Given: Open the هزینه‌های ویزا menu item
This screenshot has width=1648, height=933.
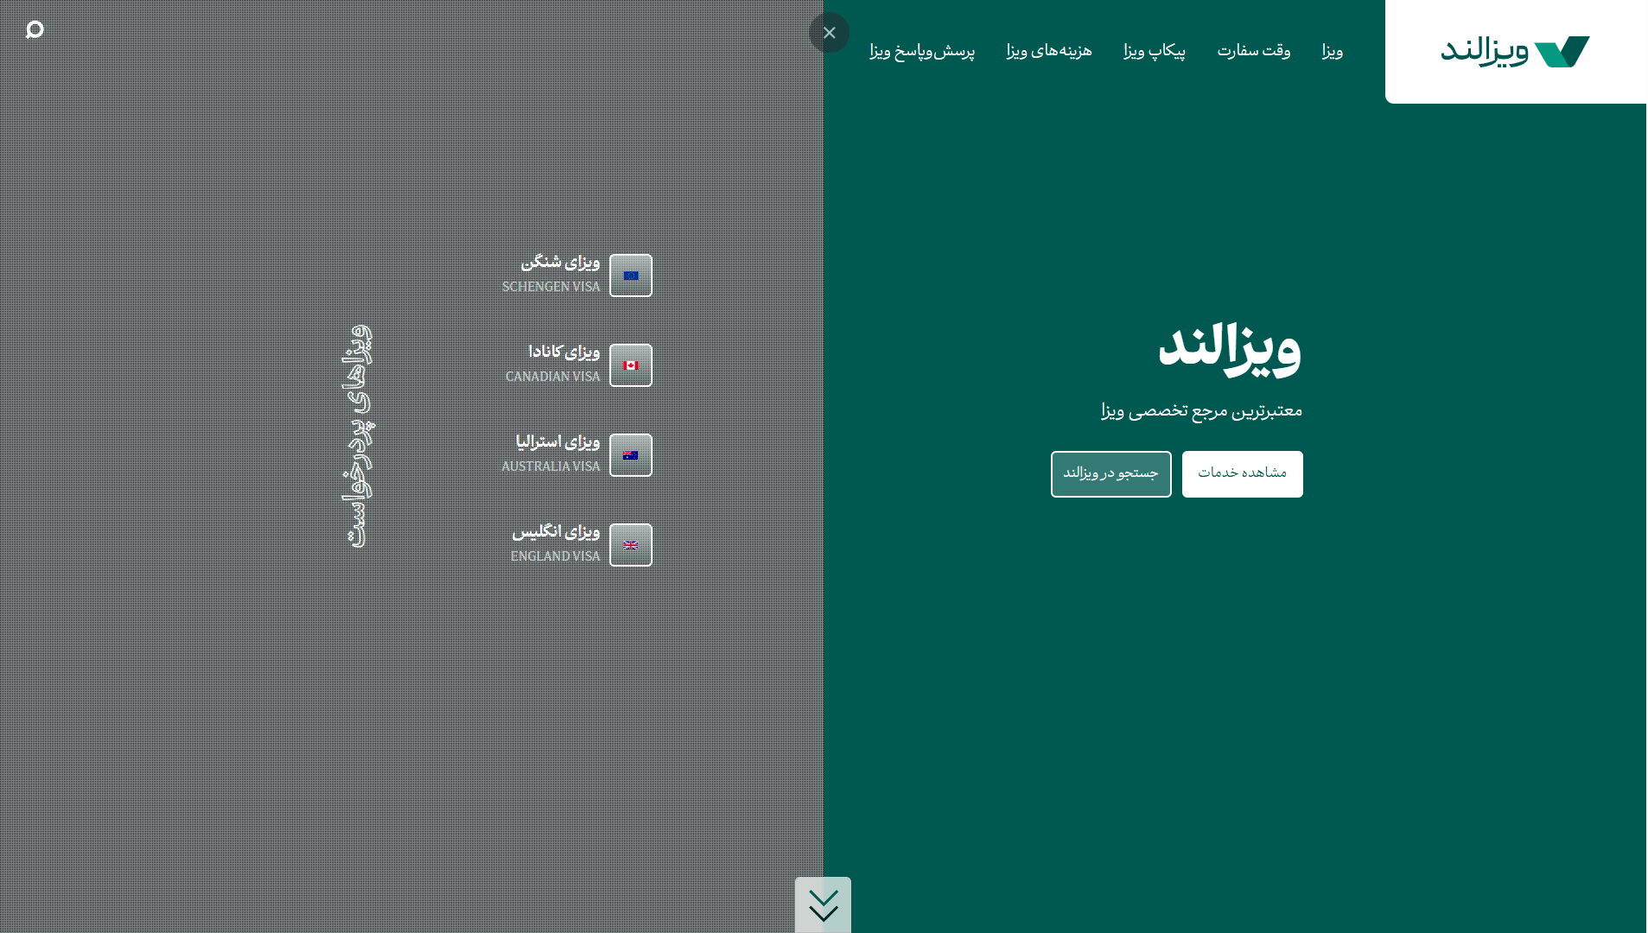Looking at the screenshot, I should click(1048, 51).
